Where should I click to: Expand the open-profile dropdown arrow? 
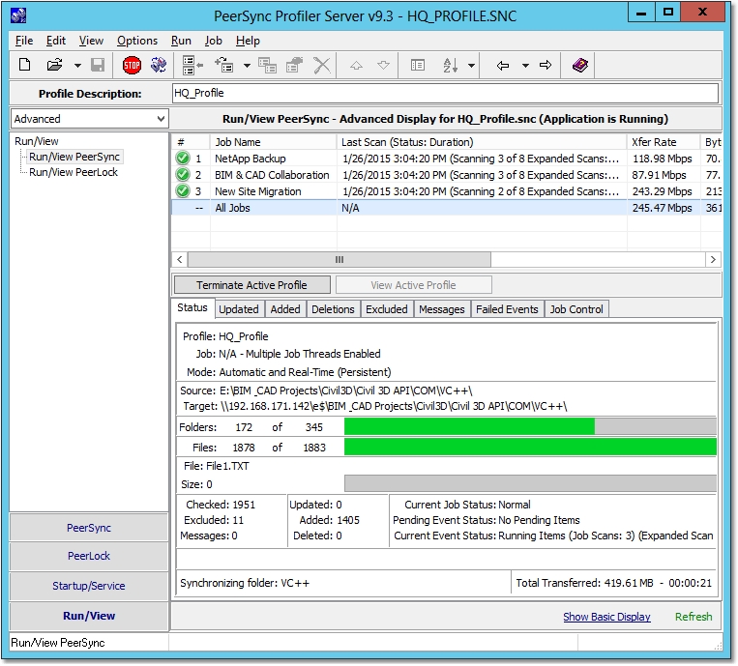click(x=77, y=66)
